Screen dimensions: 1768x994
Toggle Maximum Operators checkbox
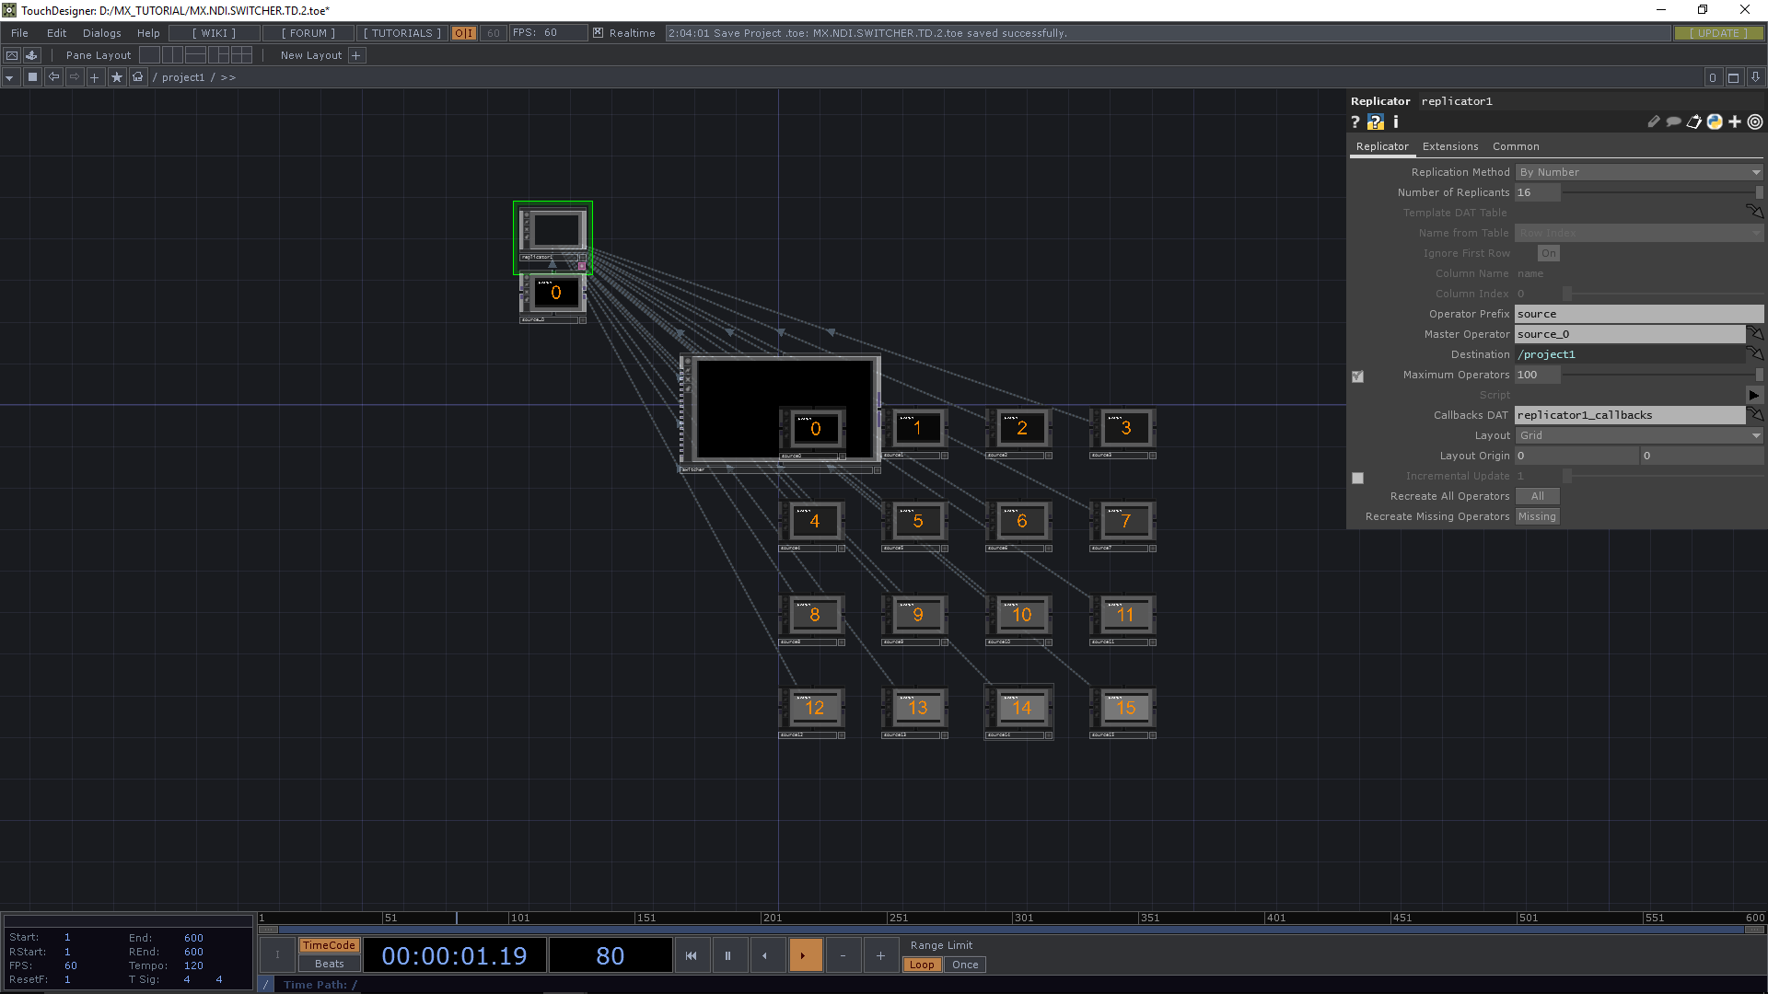(x=1357, y=376)
